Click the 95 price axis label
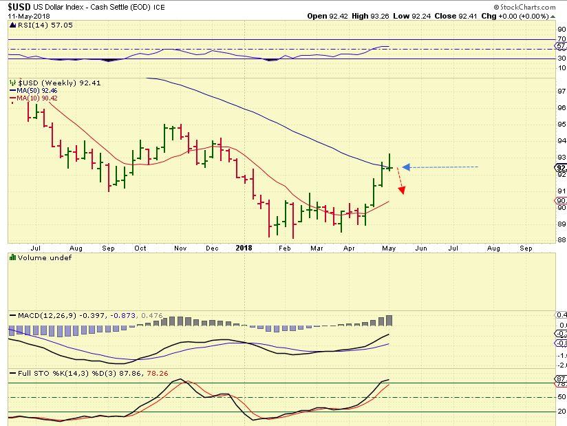 pos(561,124)
